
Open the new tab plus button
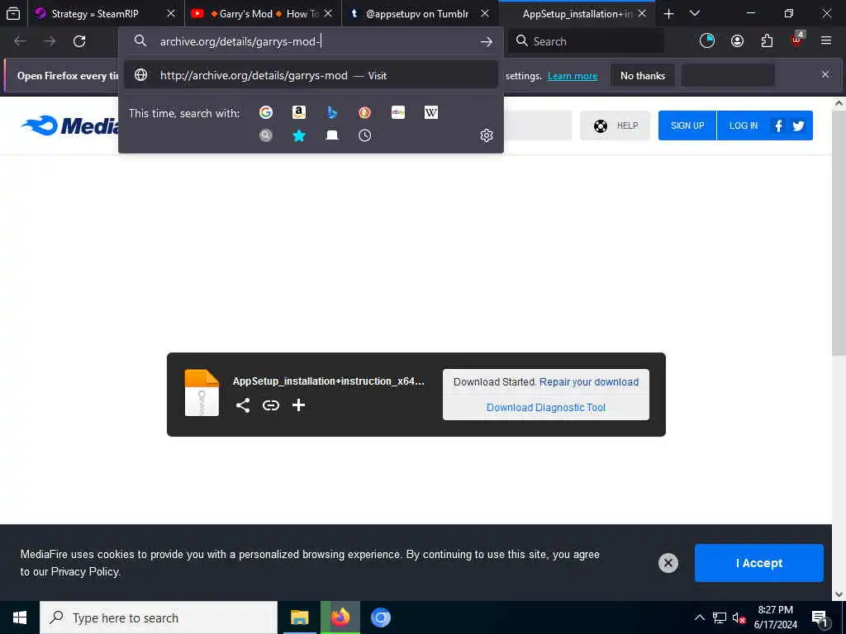click(668, 13)
